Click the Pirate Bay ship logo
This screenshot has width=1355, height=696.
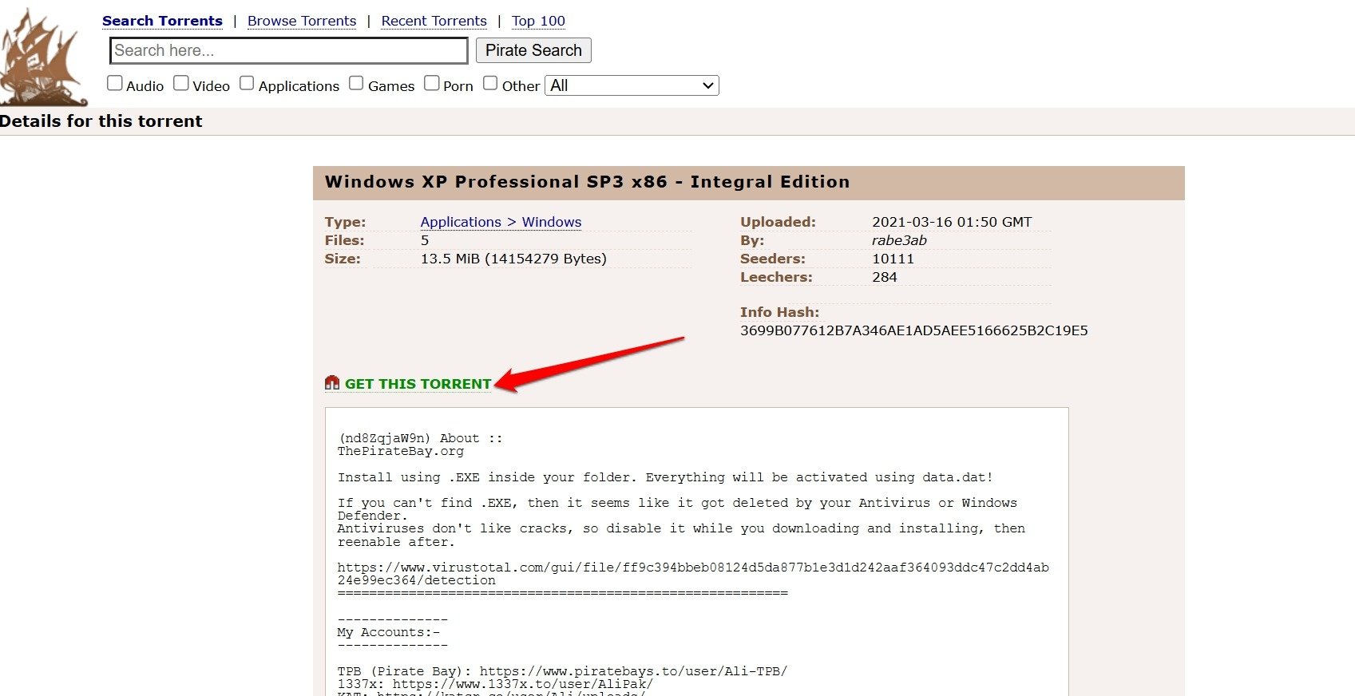(x=43, y=57)
